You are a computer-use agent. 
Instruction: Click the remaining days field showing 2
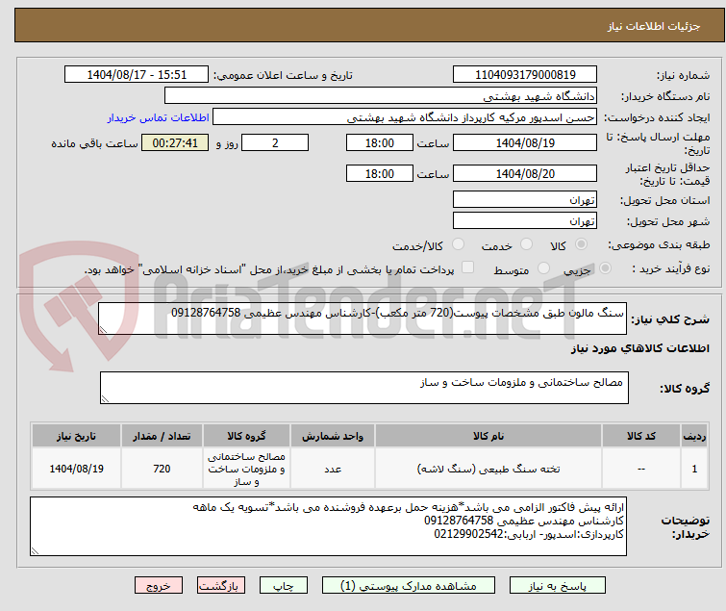pos(275,142)
